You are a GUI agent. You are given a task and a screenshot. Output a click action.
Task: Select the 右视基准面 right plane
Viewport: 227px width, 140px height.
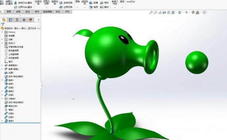coord(12,58)
